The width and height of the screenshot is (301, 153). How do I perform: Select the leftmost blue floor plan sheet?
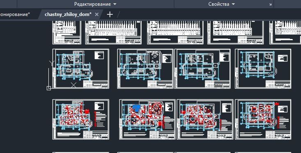81,69
